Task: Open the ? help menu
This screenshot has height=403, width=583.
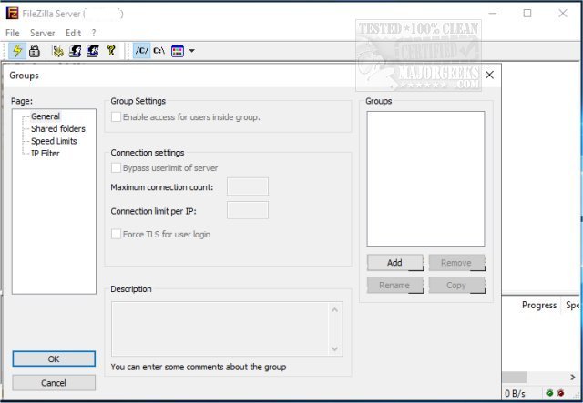Action: click(x=94, y=33)
